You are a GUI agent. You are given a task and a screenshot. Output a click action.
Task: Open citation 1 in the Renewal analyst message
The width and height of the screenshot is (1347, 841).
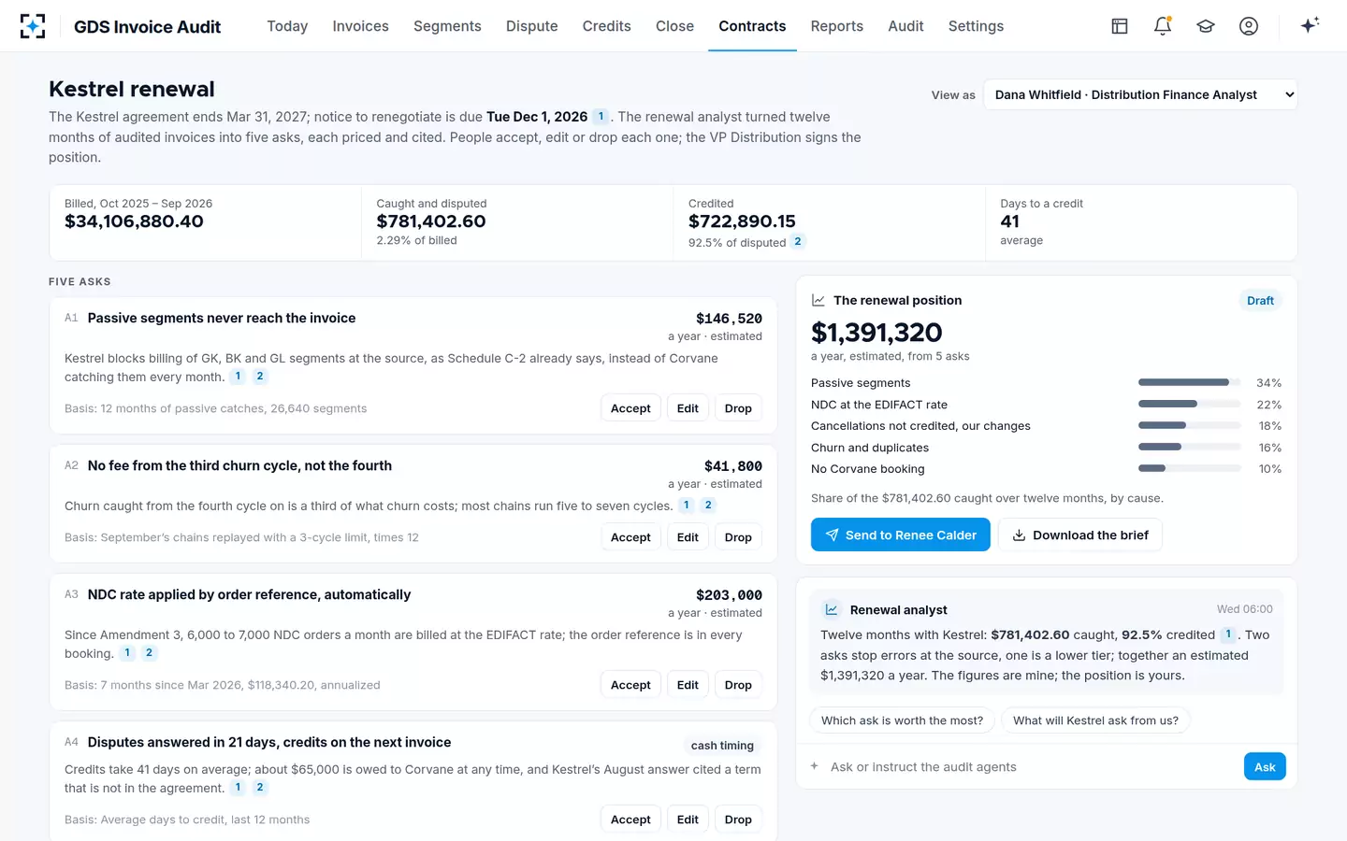pos(1228,634)
